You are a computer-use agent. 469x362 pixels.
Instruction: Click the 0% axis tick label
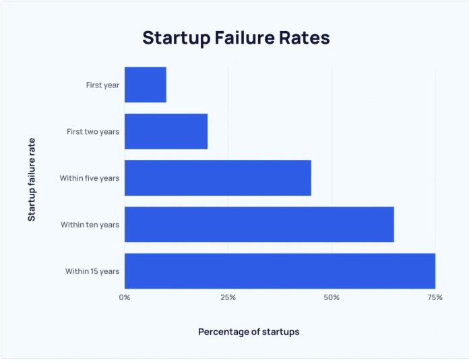click(x=125, y=297)
